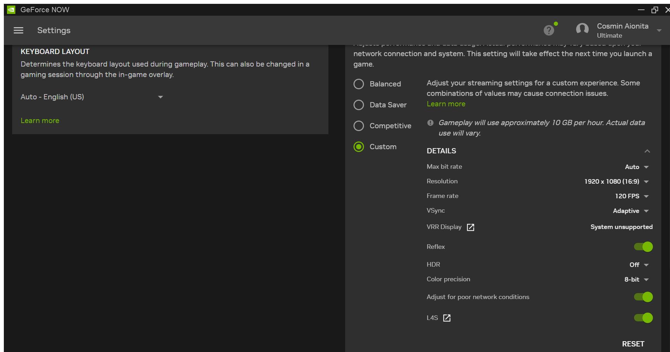Minimize the GeForce NOW window
This screenshot has height=352, width=670.
pos(641,10)
